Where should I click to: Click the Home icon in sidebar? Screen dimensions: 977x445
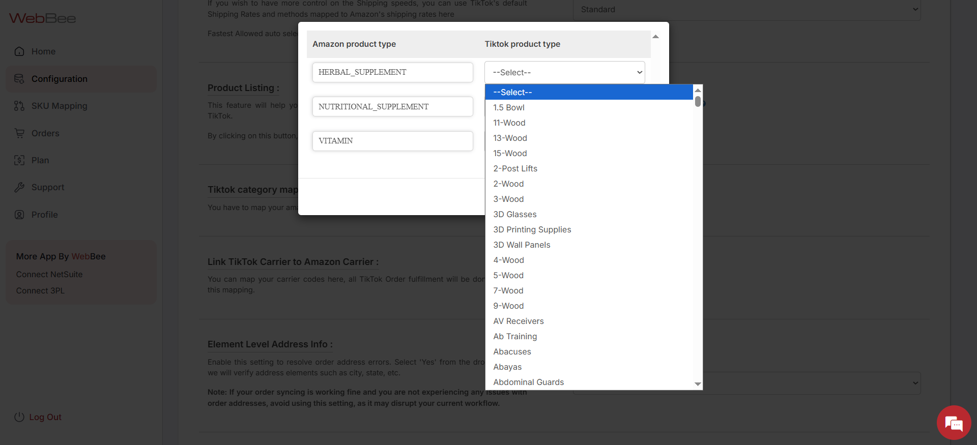[x=19, y=51]
